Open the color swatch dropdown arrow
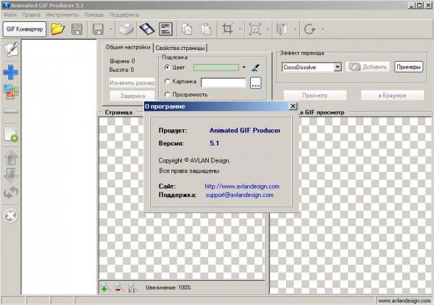 point(243,67)
